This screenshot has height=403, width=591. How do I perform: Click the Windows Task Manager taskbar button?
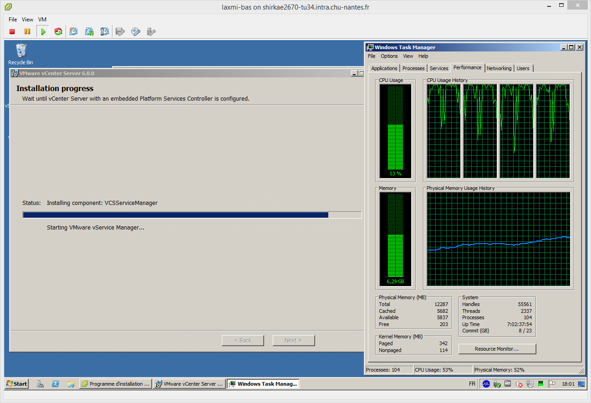[263, 384]
